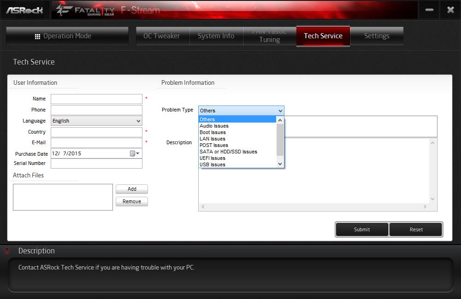Click the problem list scroll up arrow
The width and height of the screenshot is (461, 299).
(x=280, y=120)
